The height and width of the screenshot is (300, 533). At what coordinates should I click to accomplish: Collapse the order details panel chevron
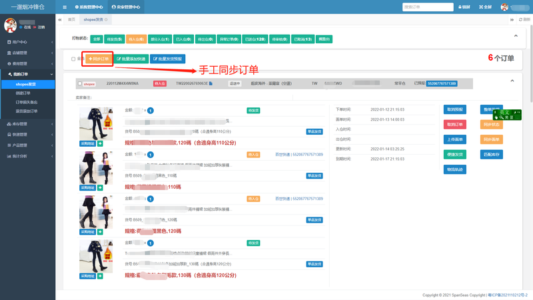[x=512, y=80]
